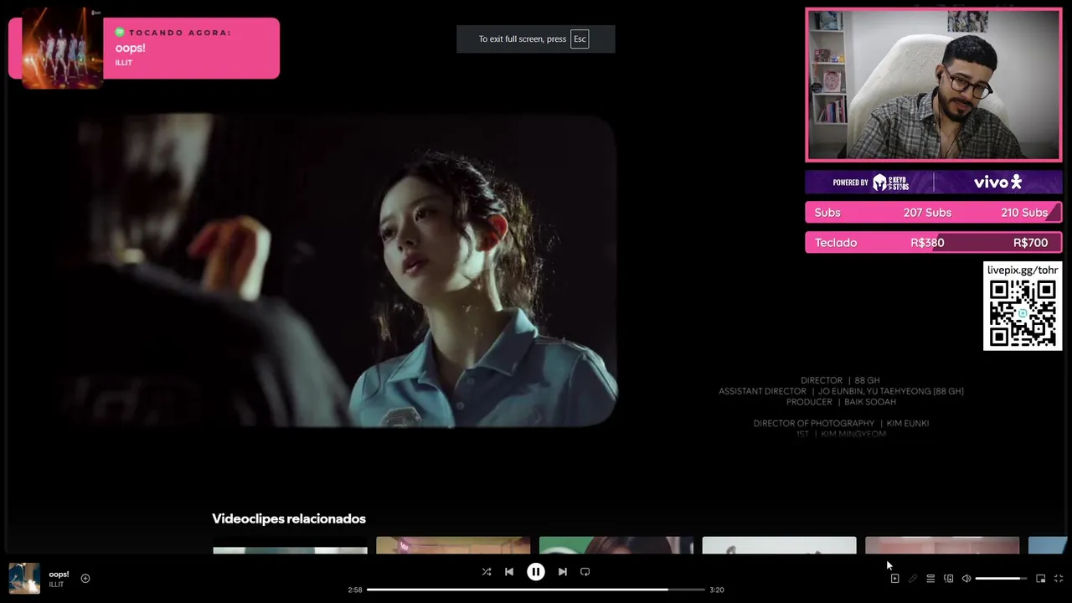Open the lyrics microphone icon

pyautogui.click(x=913, y=579)
